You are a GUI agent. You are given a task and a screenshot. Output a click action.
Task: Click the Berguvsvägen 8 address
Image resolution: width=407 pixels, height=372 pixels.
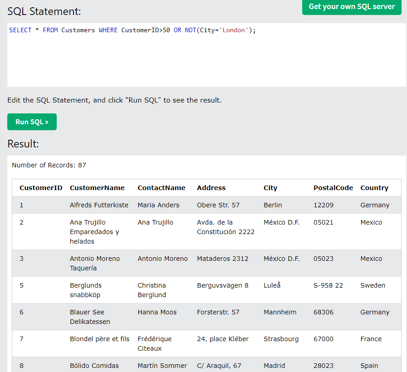point(222,285)
